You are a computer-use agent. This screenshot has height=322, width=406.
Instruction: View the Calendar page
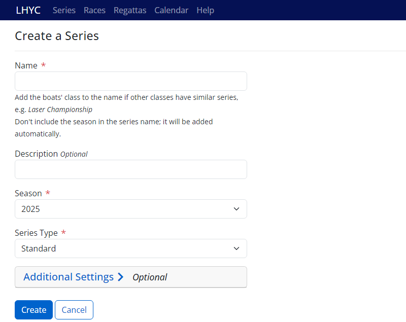pos(171,10)
